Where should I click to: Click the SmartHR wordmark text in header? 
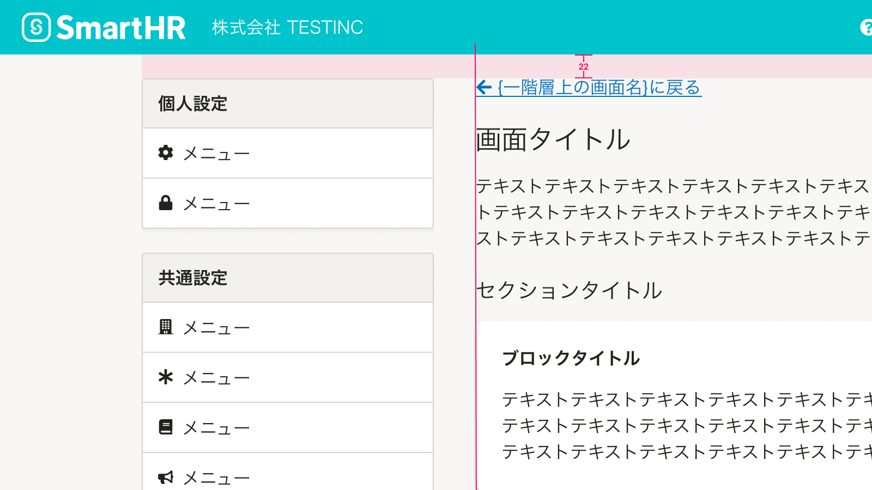pyautogui.click(x=121, y=28)
